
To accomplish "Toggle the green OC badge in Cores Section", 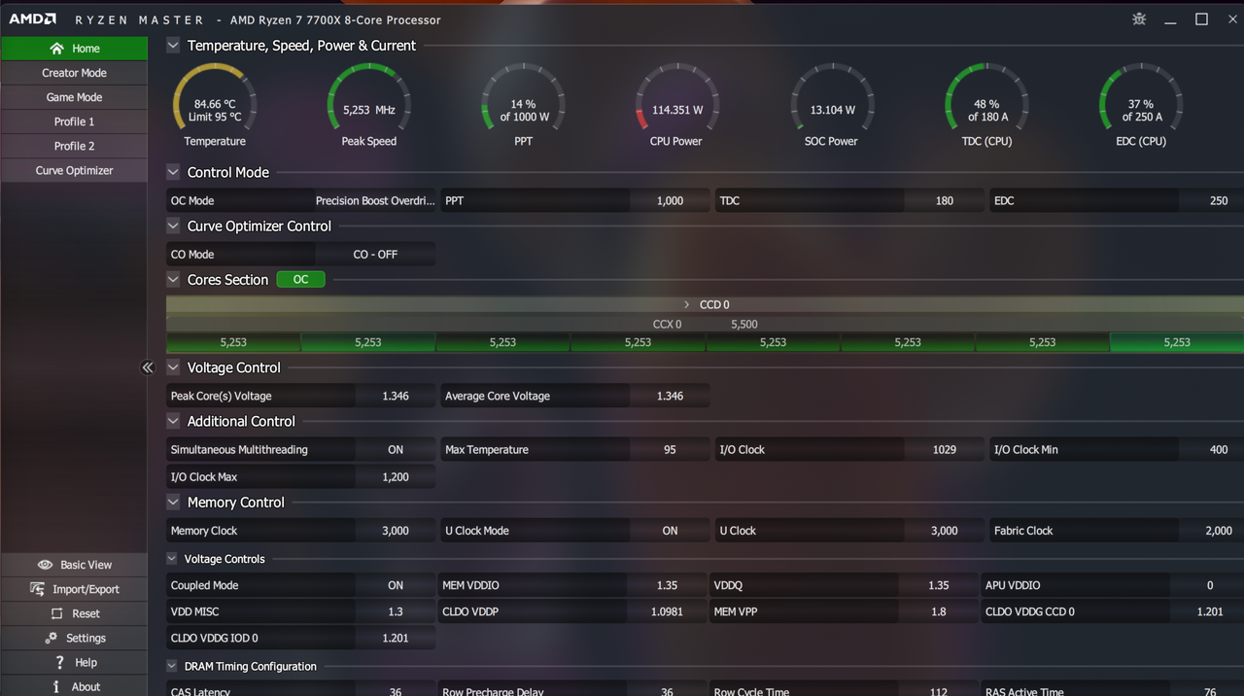I will click(x=301, y=279).
